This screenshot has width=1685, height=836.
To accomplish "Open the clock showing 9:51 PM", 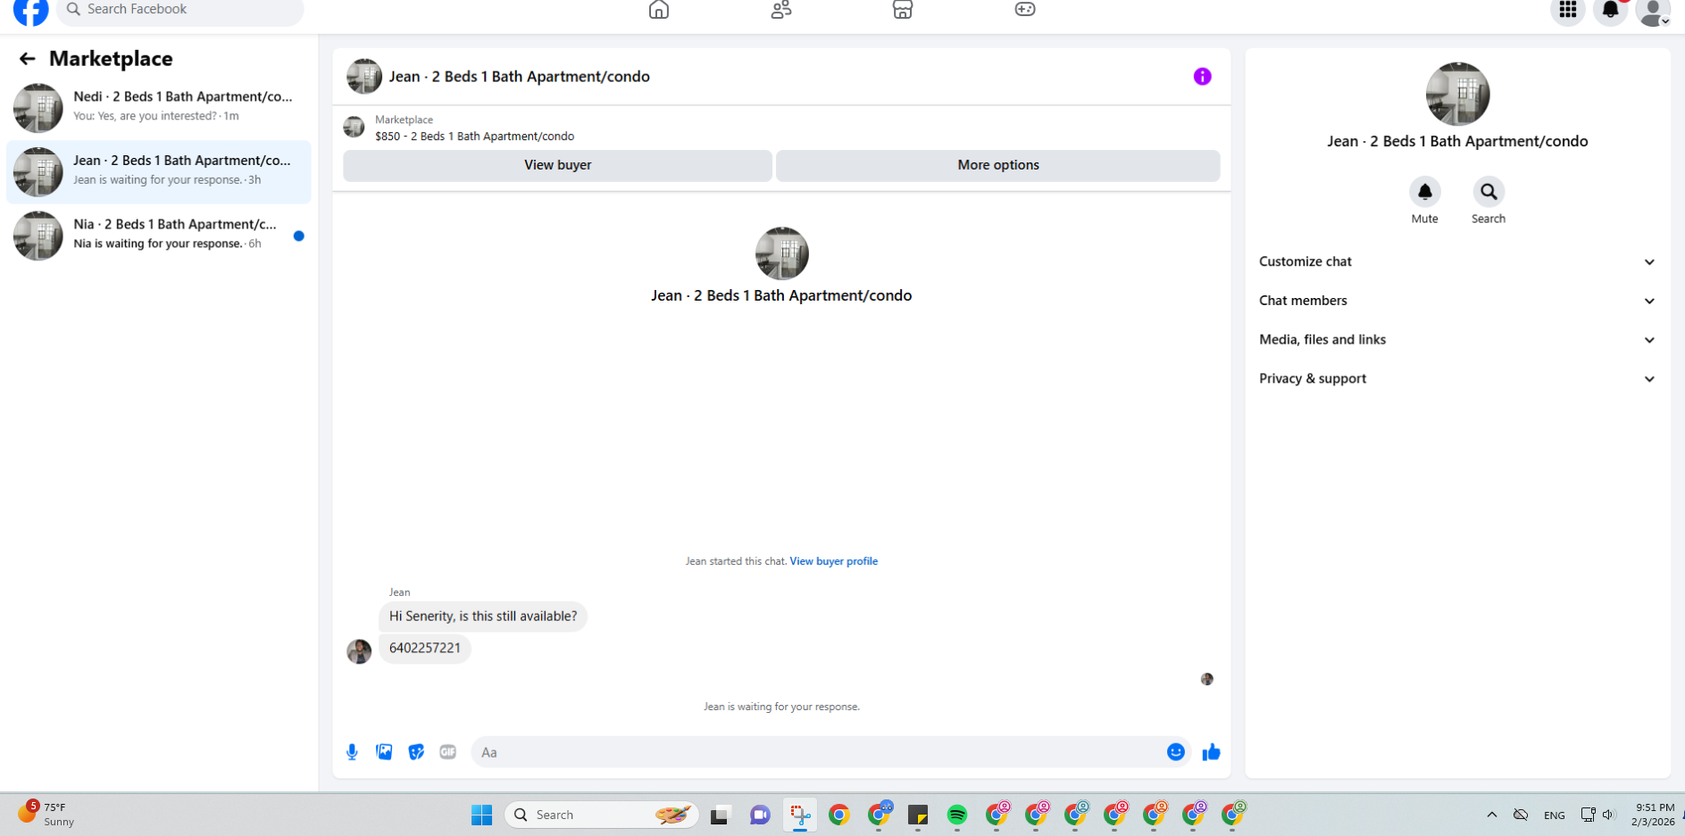I will tap(1654, 815).
